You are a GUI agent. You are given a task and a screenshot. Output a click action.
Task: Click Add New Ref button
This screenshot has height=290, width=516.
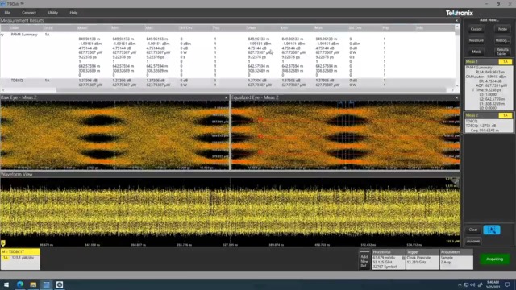364,261
